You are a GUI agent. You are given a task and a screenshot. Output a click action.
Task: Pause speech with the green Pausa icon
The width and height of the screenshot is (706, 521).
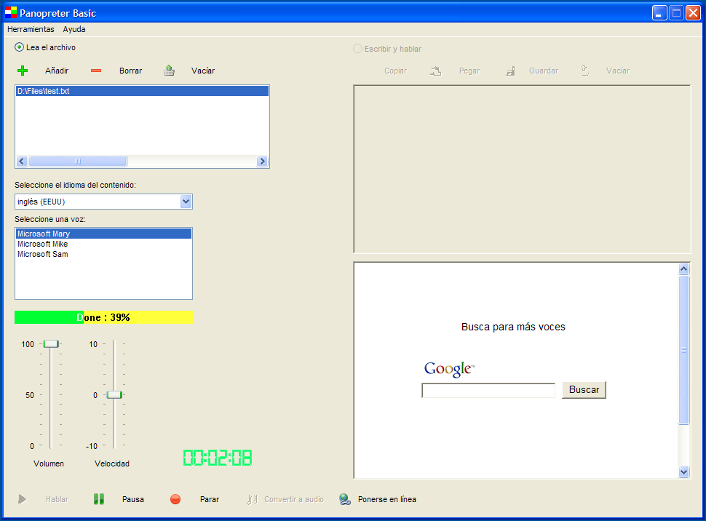[99, 499]
